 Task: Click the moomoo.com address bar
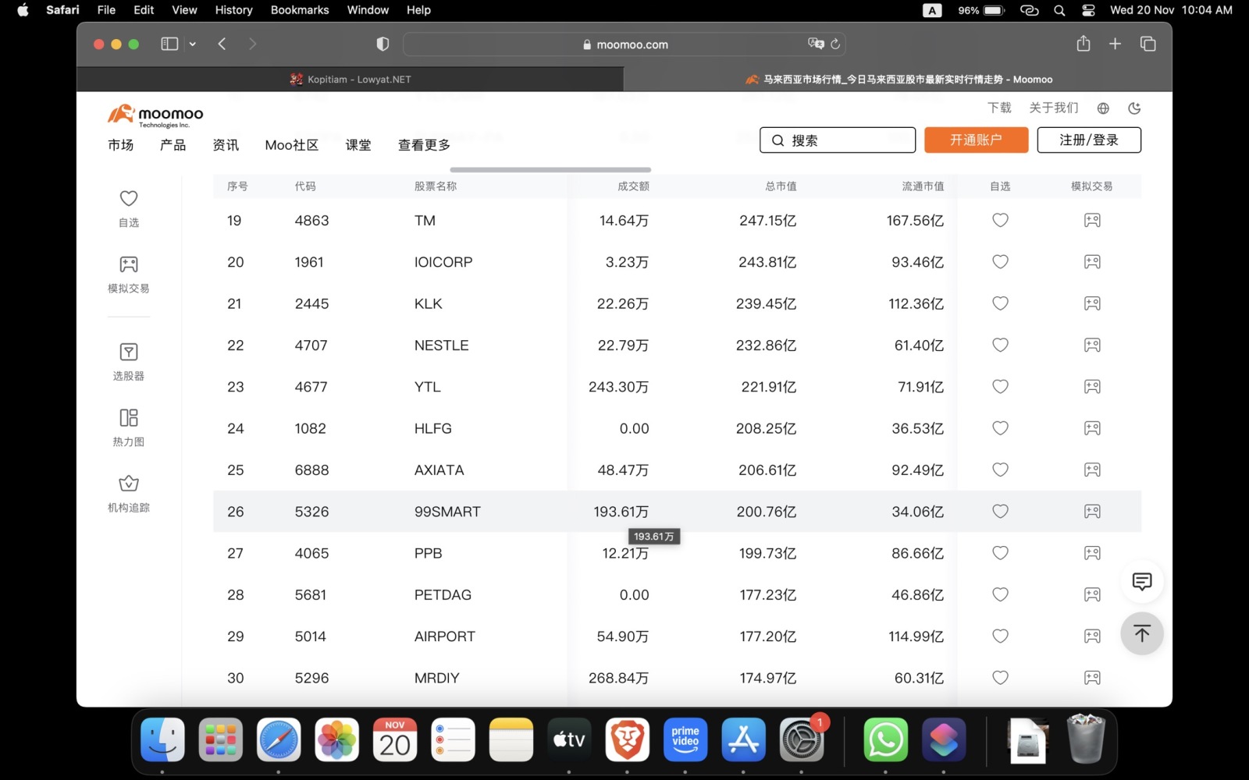(624, 44)
